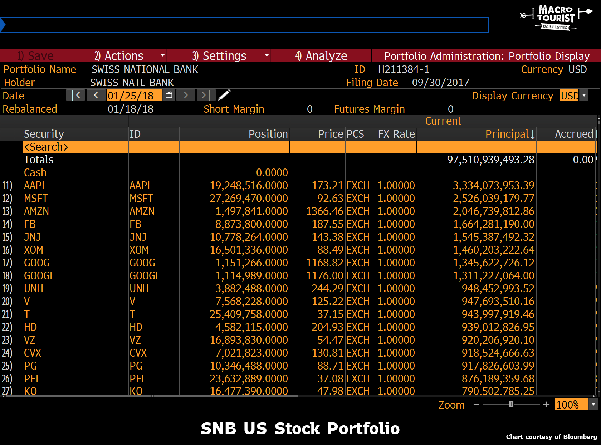Click rebalanced date 01/18/18
This screenshot has height=445, width=601.
131,109
